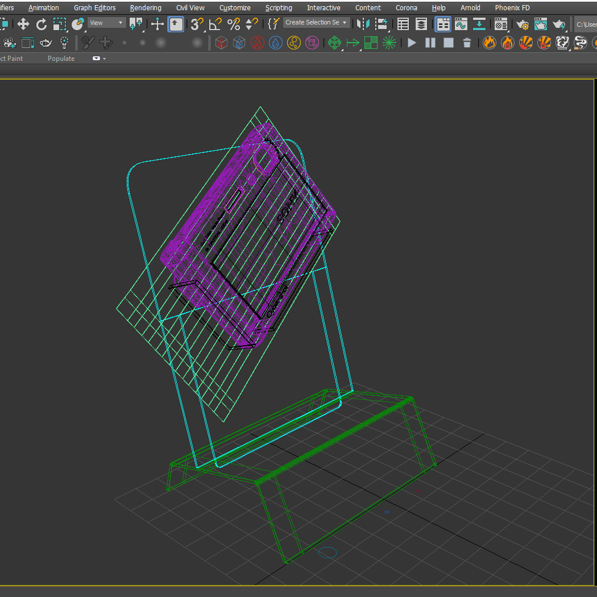Open the Align tool
This screenshot has height=597, width=597.
pos(382,24)
